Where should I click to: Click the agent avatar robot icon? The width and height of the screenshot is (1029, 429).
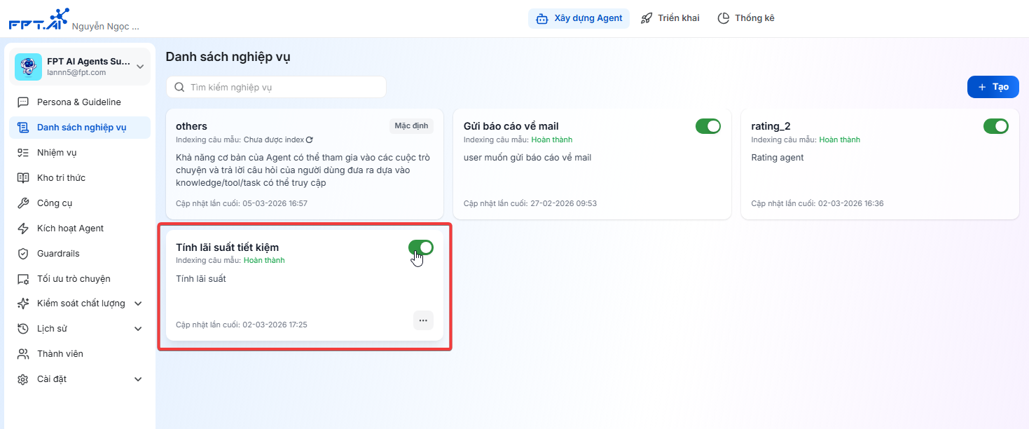(29, 67)
